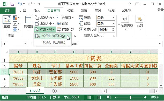
Task: Click 打印标题 print titles button
Action: [66, 29]
